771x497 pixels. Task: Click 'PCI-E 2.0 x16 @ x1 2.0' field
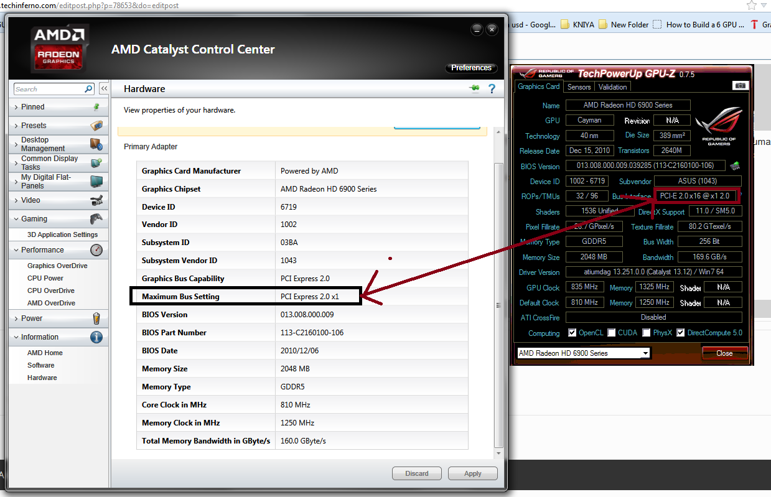coord(697,196)
